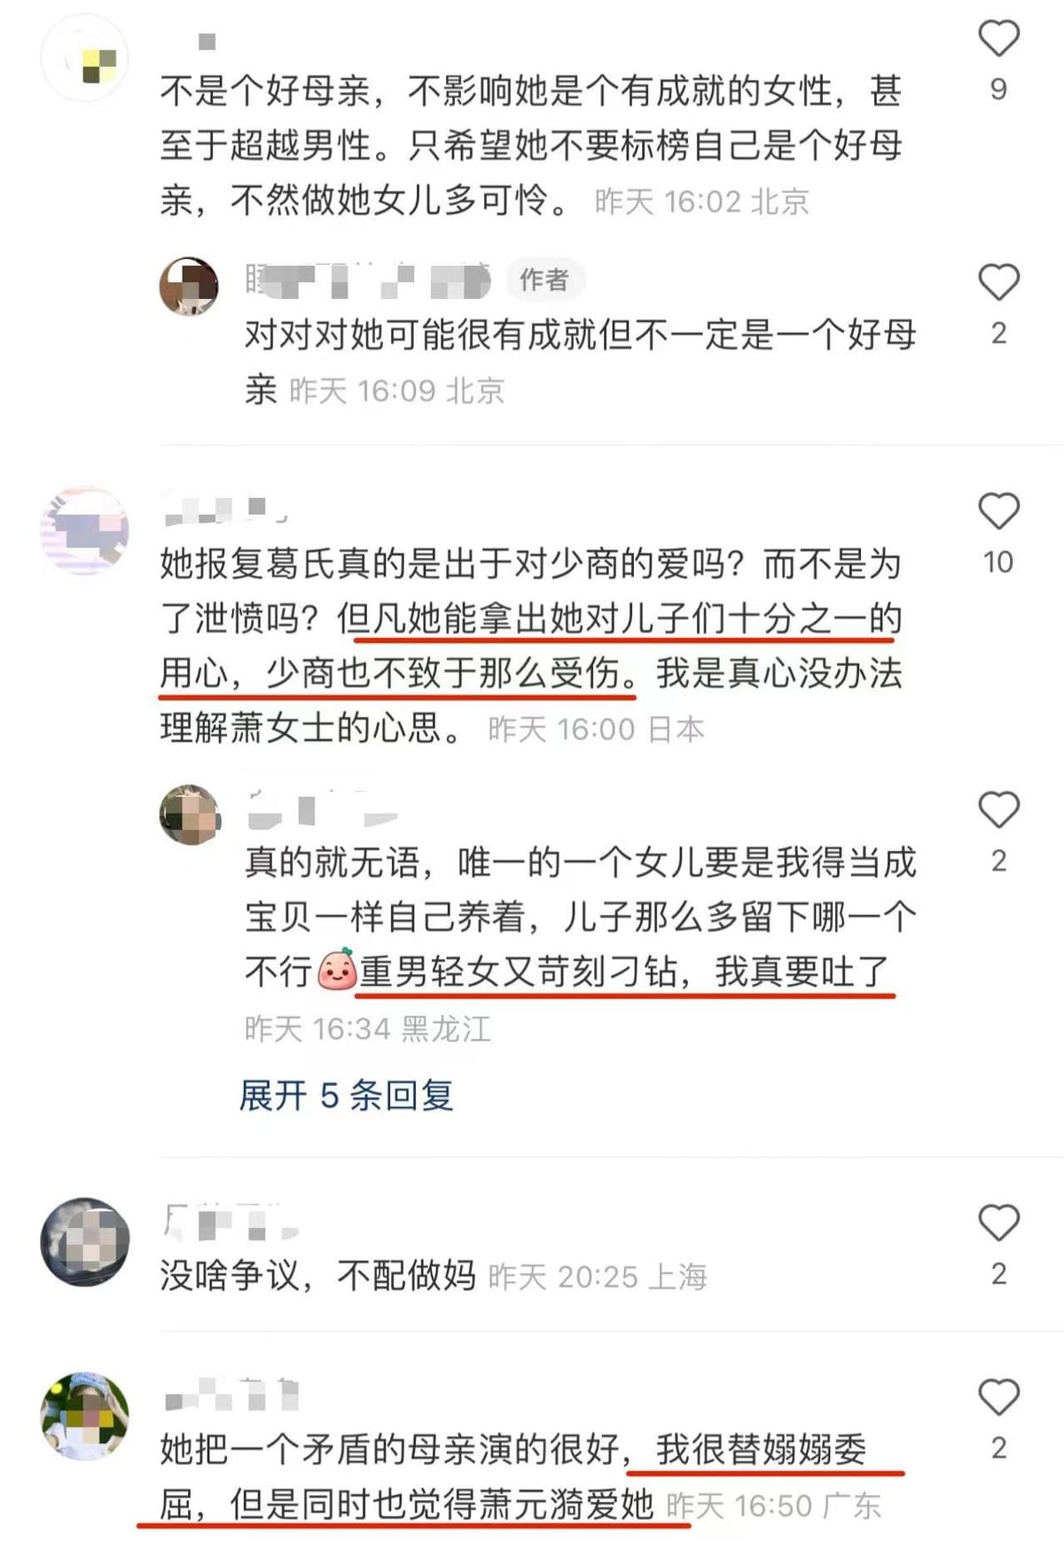Expand 展开 5 条回复 replies
1064x1541 pixels.
[x=347, y=1096]
